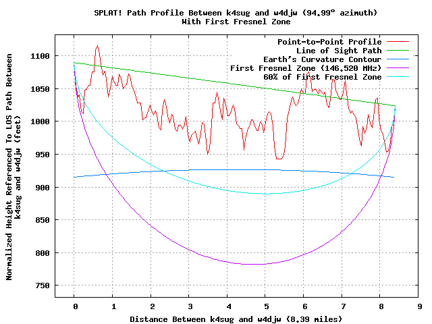Click the blue legend line sample
Viewport: 432px width, 324px height.
coord(398,59)
